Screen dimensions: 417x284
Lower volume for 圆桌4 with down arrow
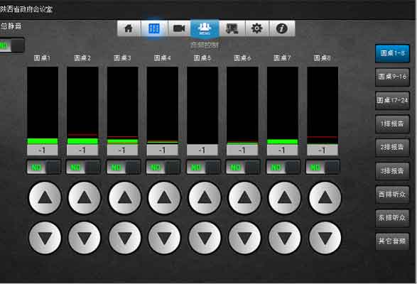point(164,238)
